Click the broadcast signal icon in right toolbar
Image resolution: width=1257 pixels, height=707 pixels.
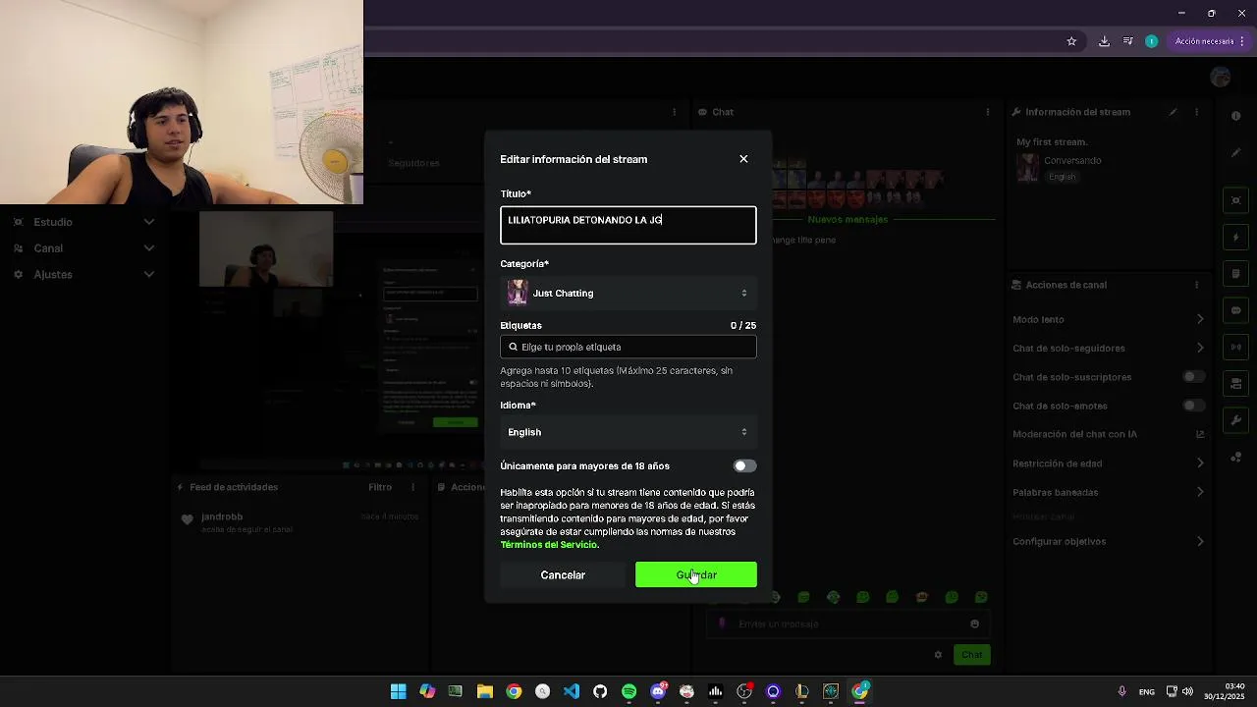click(x=1236, y=347)
